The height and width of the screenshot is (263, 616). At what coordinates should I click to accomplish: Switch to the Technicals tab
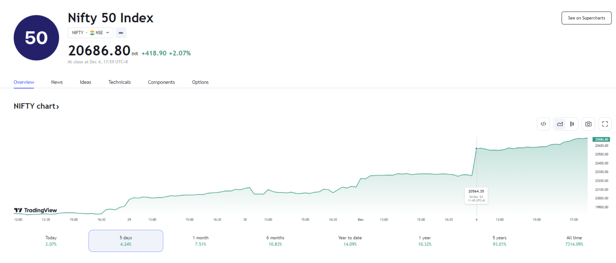pyautogui.click(x=120, y=82)
